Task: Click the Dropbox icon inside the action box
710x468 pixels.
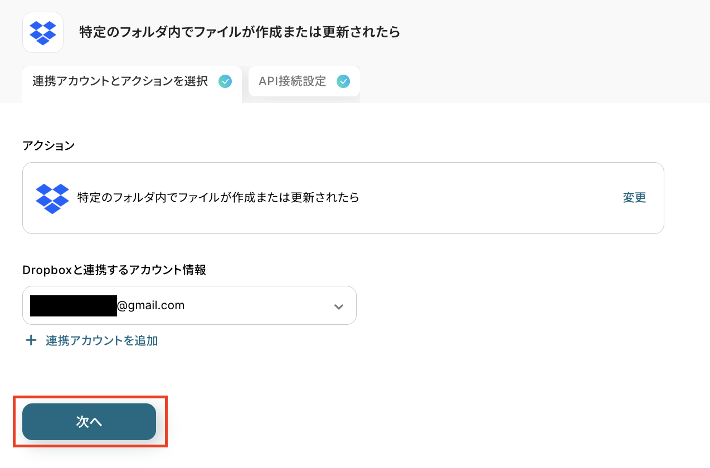Action: 52,198
